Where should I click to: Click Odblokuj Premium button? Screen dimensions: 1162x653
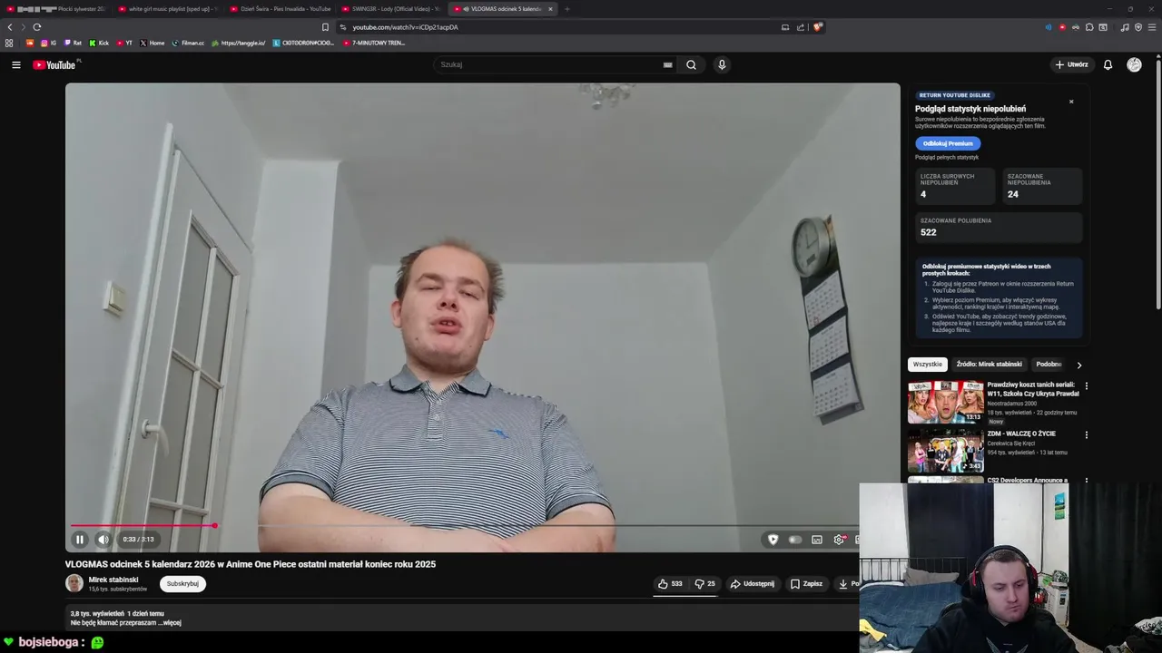point(948,143)
